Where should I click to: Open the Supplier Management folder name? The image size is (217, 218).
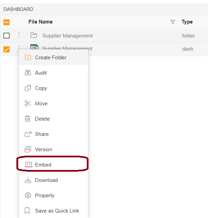68,35
